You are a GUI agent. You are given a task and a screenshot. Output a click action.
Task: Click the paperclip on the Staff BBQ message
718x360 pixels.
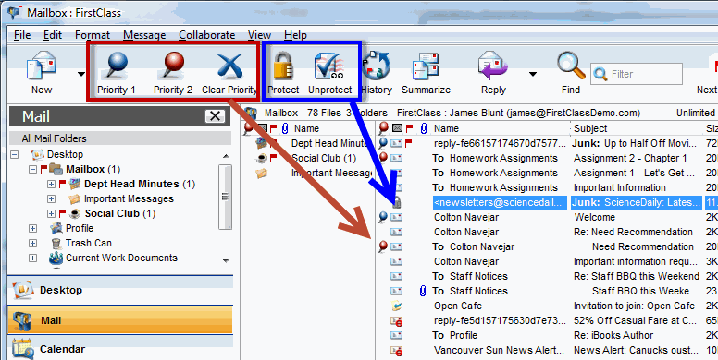(423, 291)
